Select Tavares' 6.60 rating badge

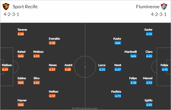(x=21, y=34)
